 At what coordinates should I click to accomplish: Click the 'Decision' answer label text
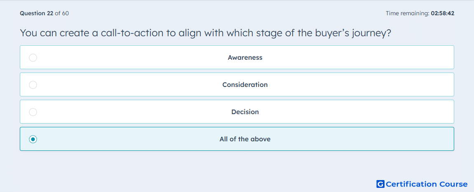[245, 112]
